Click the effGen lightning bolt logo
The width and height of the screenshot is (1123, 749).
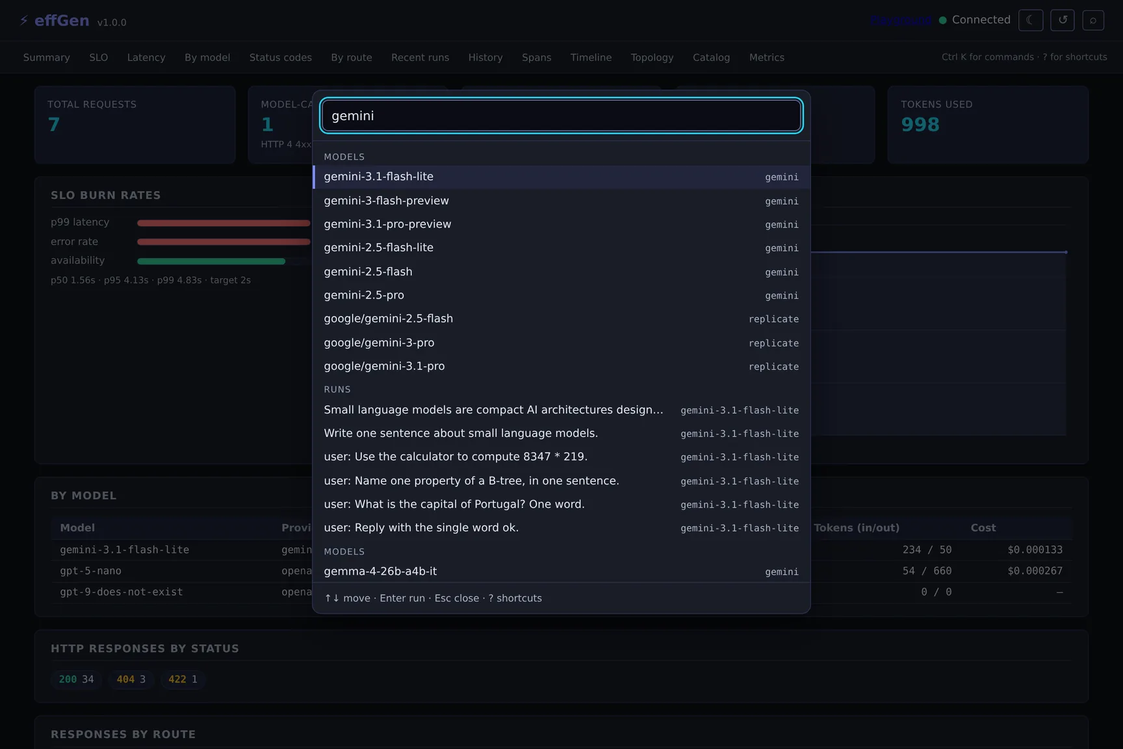(x=24, y=21)
